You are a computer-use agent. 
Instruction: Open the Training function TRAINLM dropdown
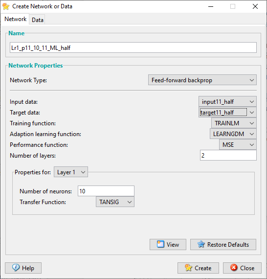[x=234, y=123]
